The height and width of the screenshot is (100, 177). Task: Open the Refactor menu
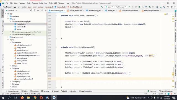(x=35, y=3)
